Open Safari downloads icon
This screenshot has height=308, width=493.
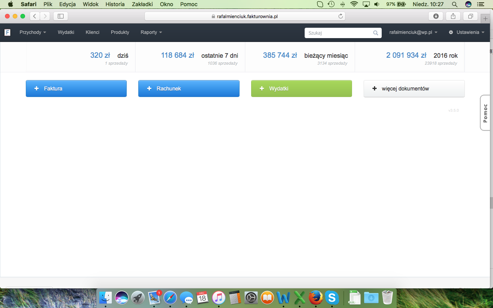coord(436,16)
